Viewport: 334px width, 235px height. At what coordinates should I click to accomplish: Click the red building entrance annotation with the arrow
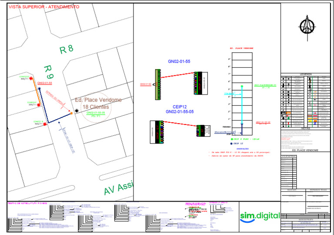click(x=58, y=101)
